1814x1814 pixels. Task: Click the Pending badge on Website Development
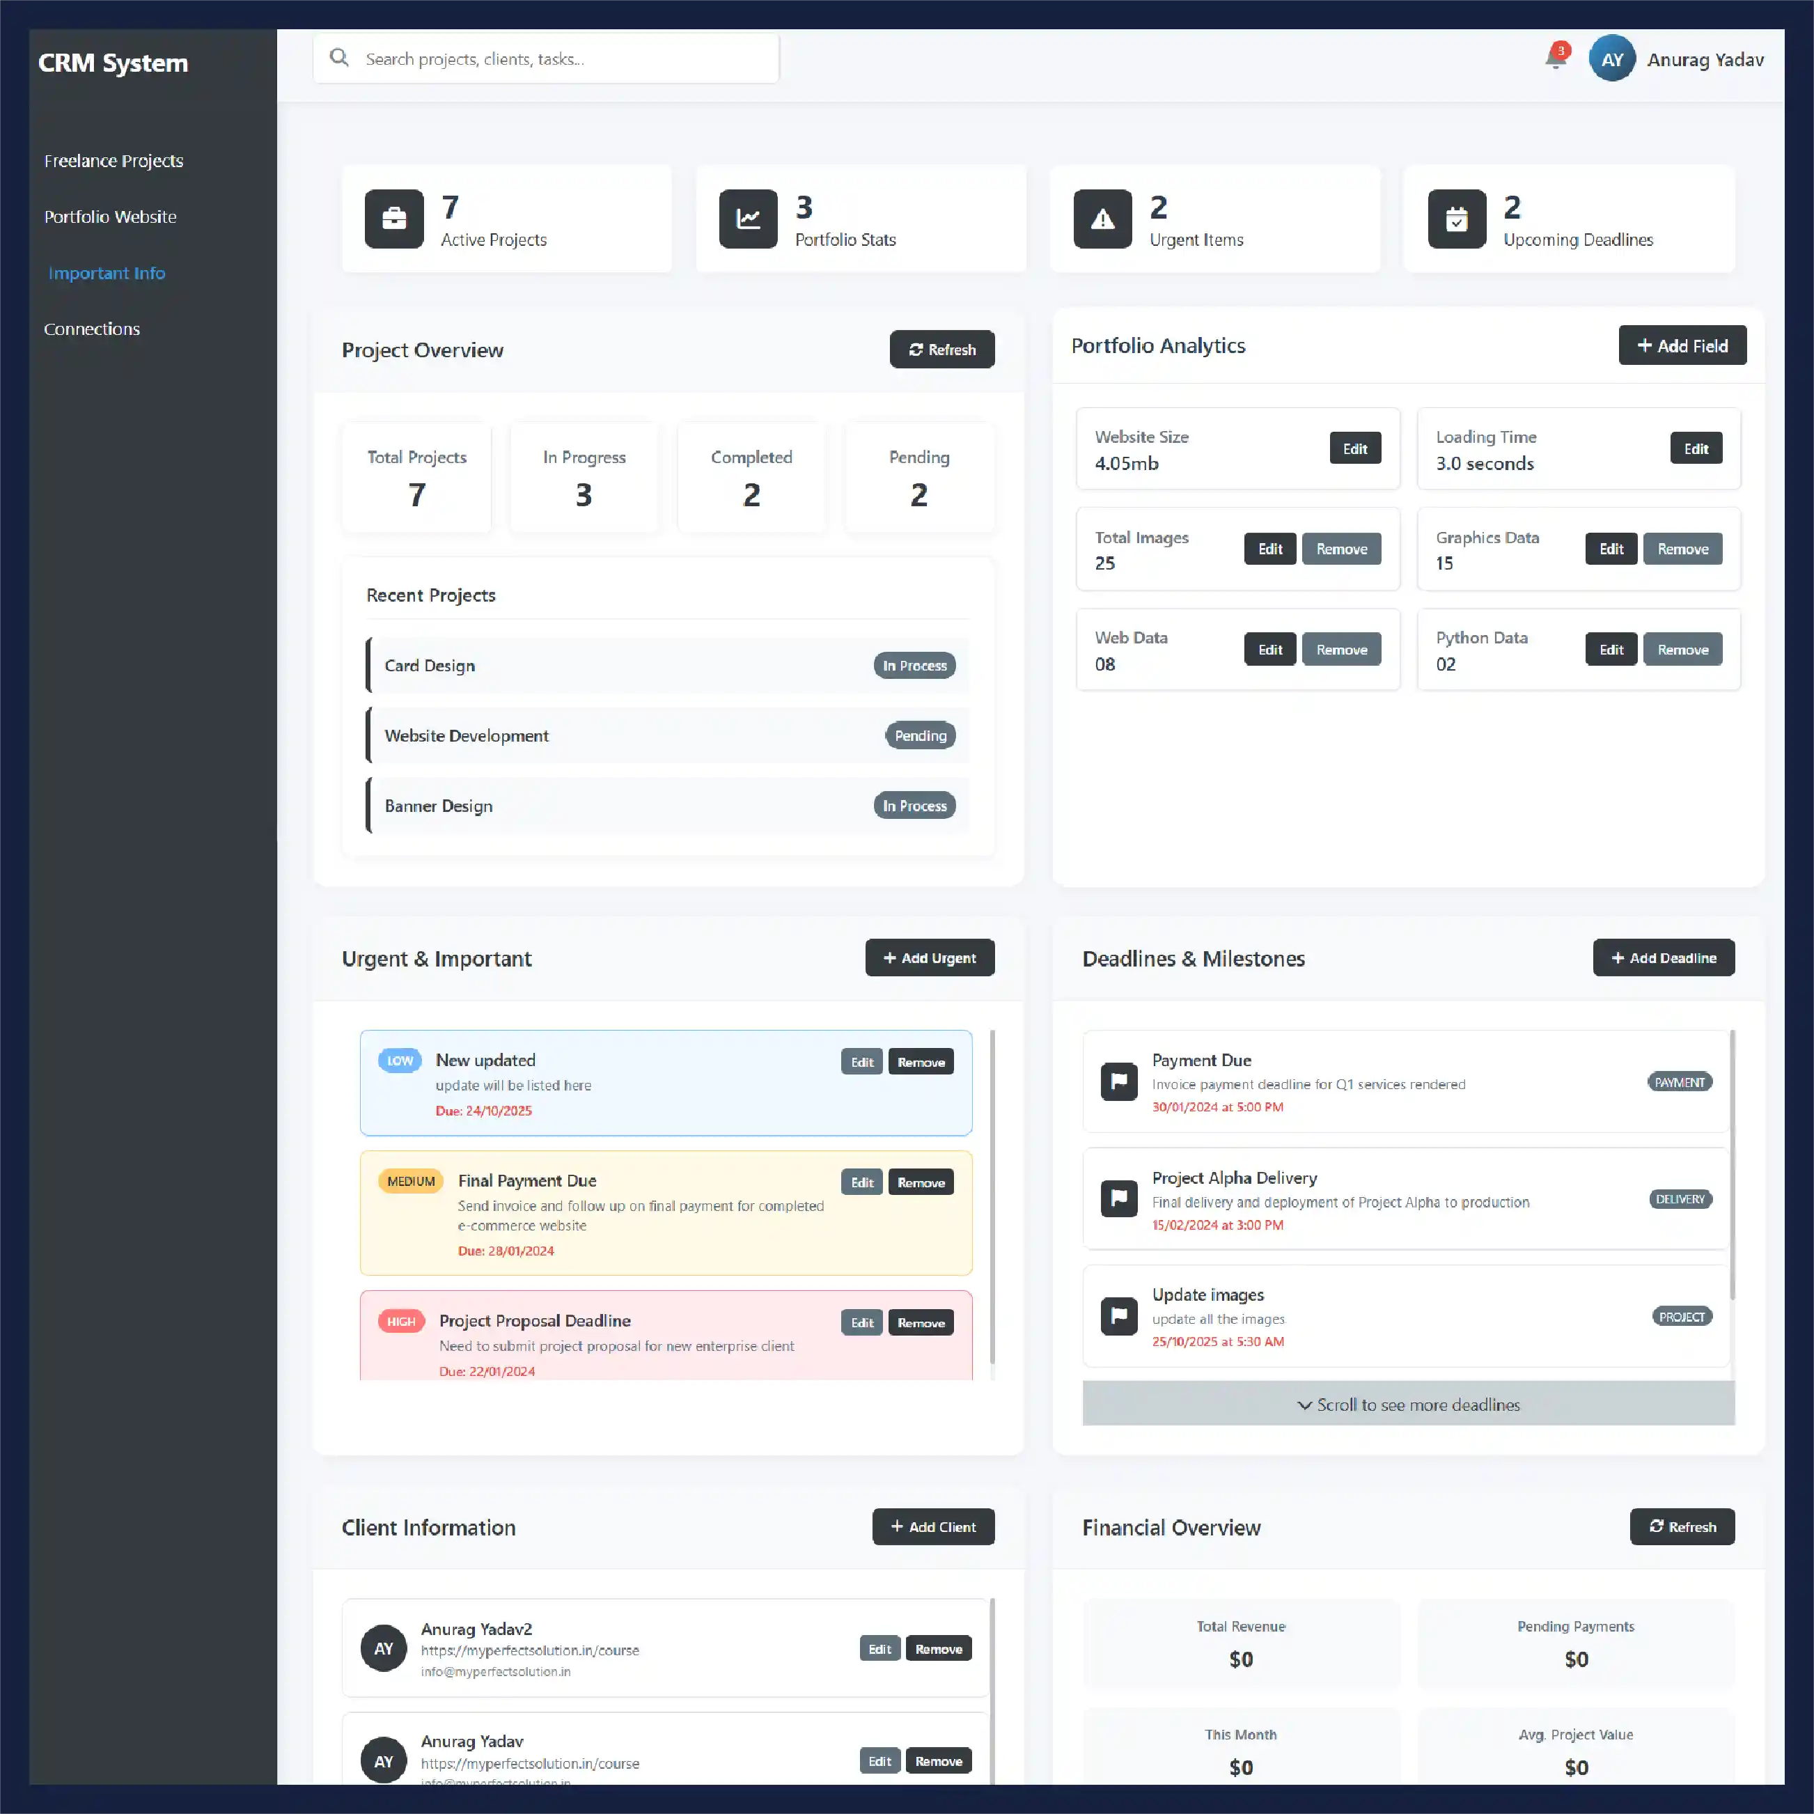click(920, 735)
